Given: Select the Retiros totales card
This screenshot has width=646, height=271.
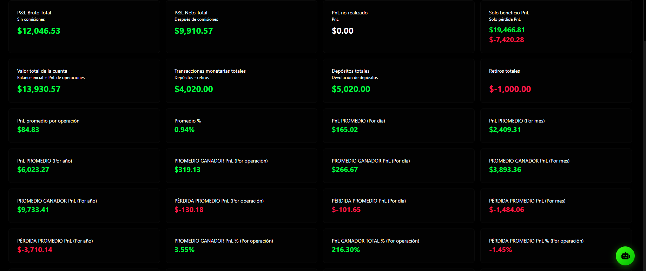Looking at the screenshot, I should click(x=556, y=81).
